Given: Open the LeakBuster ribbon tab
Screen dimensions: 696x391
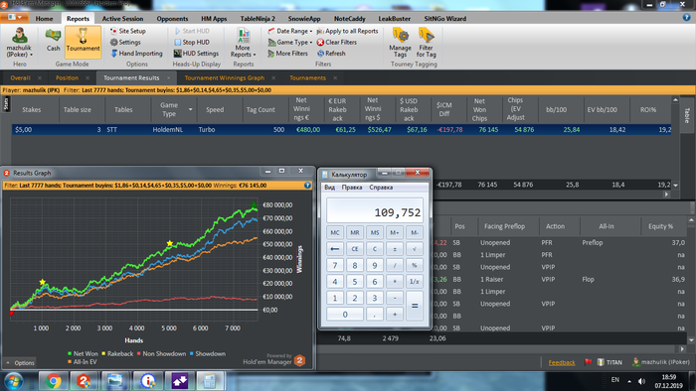Looking at the screenshot, I should pyautogui.click(x=394, y=19).
